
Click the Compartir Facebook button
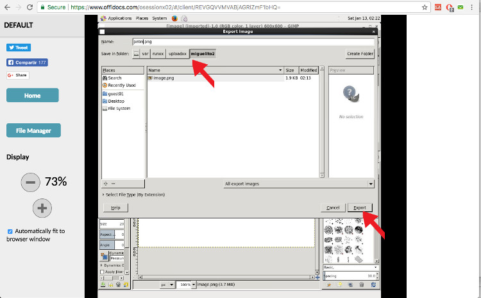(x=28, y=63)
